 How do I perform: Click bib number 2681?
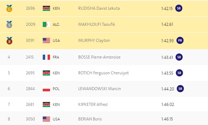pos(30,104)
